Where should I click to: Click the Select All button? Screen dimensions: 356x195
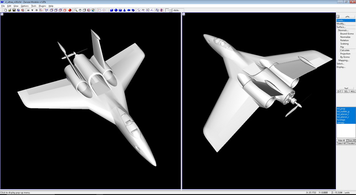point(341,143)
